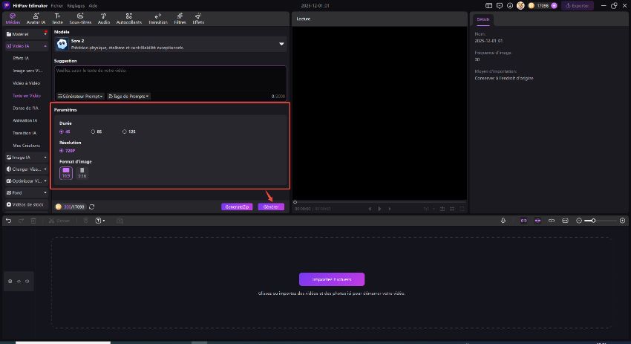Click the Importer fichiers button
Viewport: 631px width, 344px height.
coord(331,279)
